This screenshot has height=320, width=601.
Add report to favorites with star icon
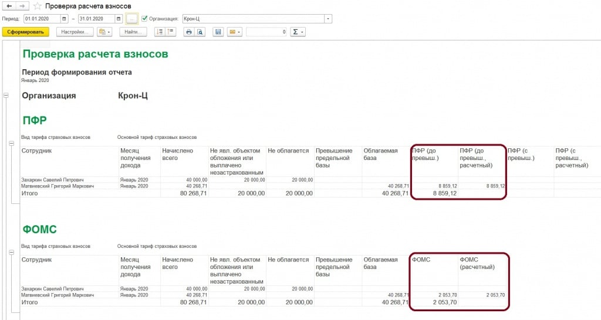pos(38,6)
